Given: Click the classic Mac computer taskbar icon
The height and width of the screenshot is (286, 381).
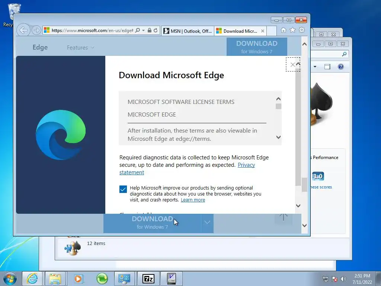Looking at the screenshot, I should tap(172, 279).
